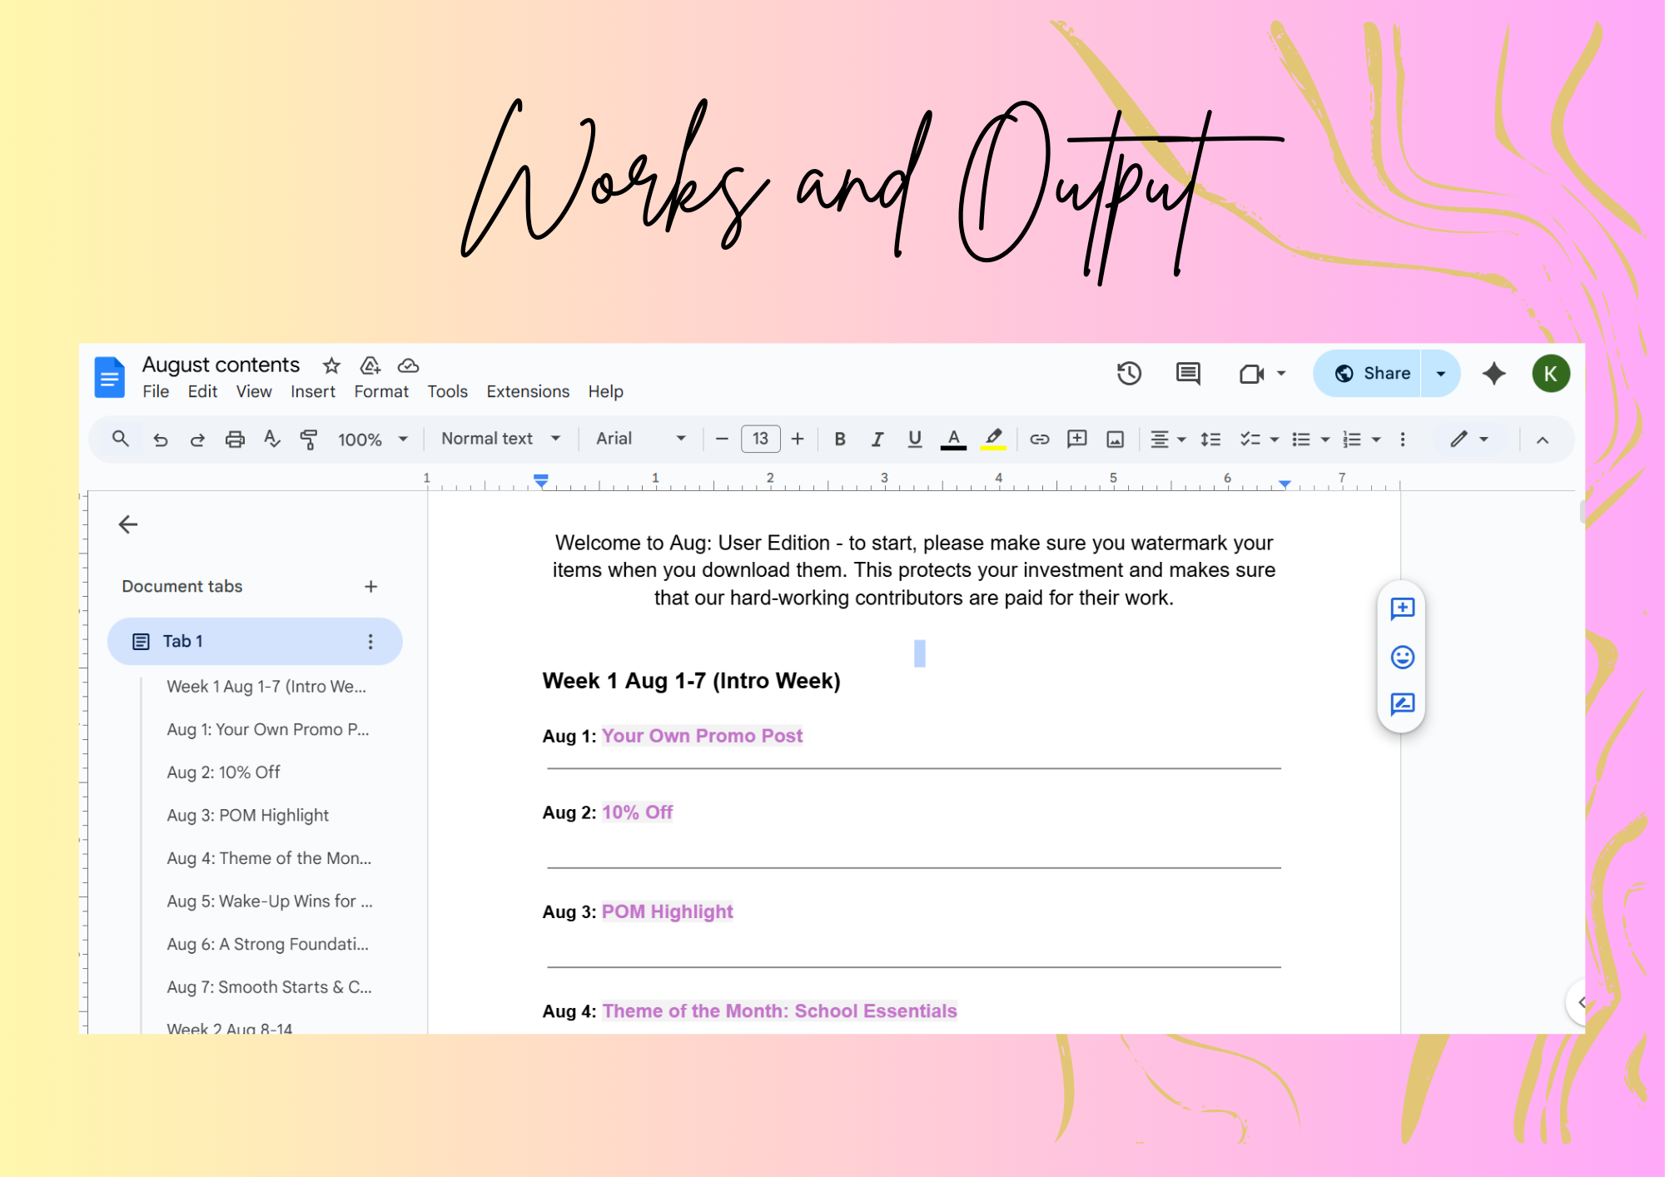Click the paint format roller icon
Screen dimensions: 1665x1177
click(x=308, y=439)
